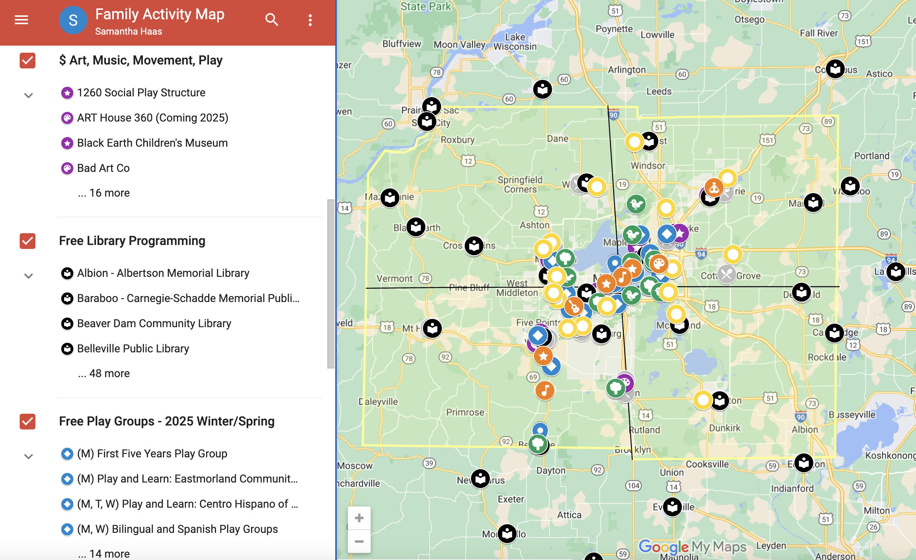The image size is (916, 560).
Task: Select Black Earth Children's Museum item
Action: (x=152, y=143)
